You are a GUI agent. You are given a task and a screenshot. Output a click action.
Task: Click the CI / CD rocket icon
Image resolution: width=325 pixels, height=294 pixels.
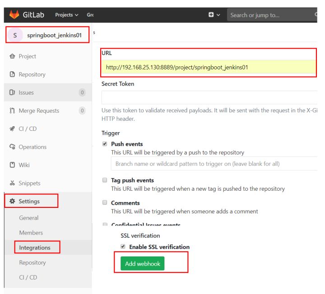[x=12, y=129]
